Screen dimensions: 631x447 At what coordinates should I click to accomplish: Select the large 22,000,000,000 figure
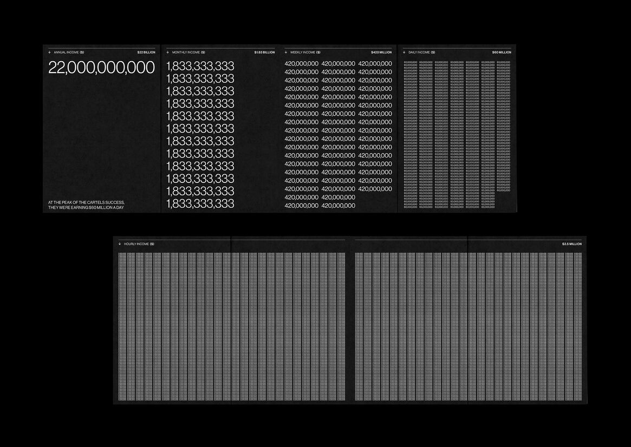101,68
